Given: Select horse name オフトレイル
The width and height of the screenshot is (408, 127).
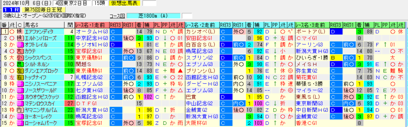Looking at the screenshot, I should coord(44,44).
